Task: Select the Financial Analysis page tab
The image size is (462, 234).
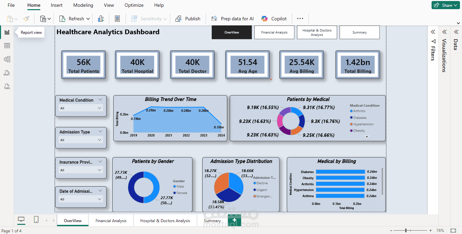Action: coord(111,220)
